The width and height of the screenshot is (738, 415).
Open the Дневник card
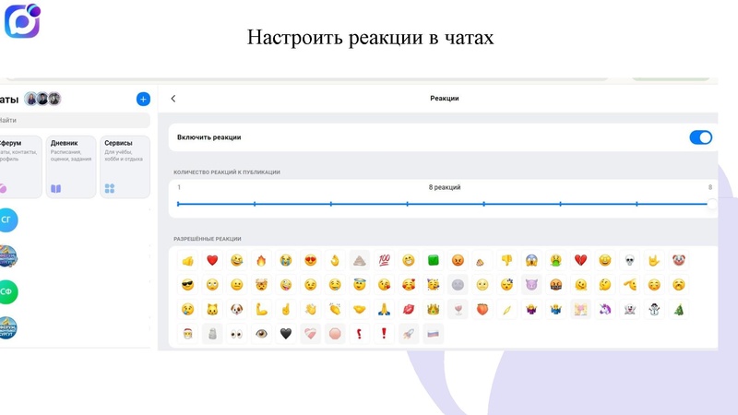coord(71,167)
